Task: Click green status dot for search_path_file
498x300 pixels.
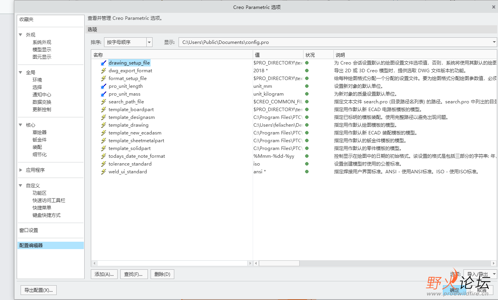Action: click(x=307, y=101)
